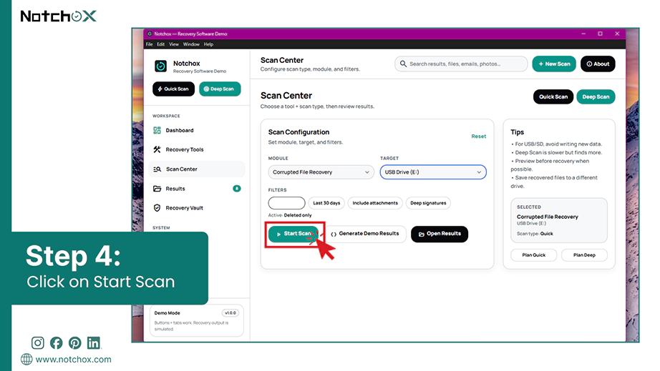Click the Start Scan button
The height and width of the screenshot is (371, 660).
(x=293, y=234)
